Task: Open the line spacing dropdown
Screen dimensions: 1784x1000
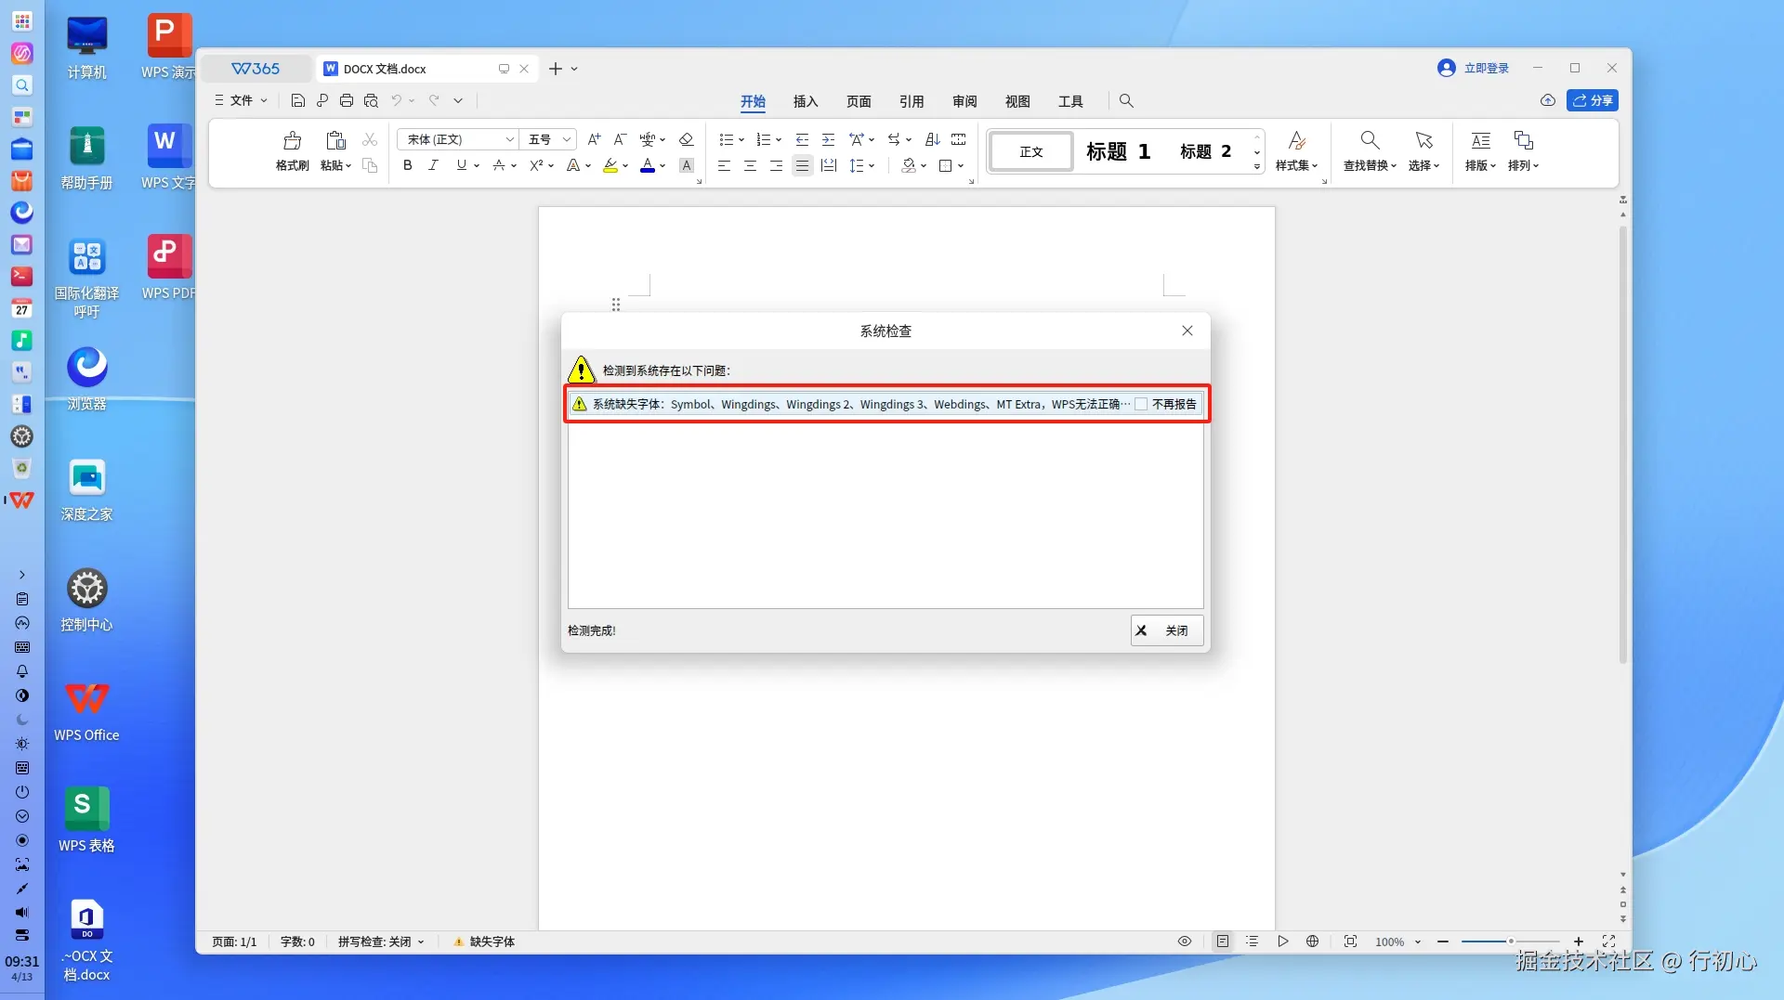Action: (861, 165)
